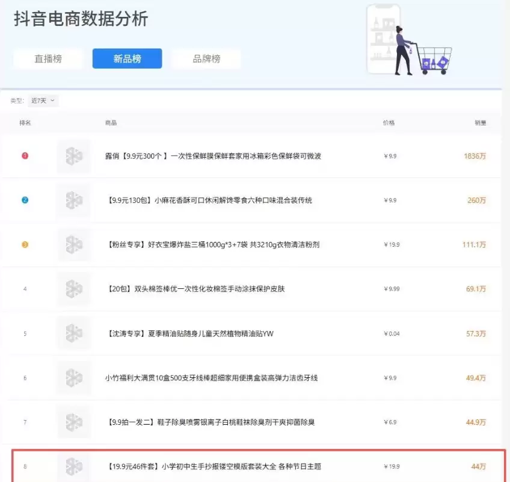The height and width of the screenshot is (482, 510).
Task: Click rank number 5
Action: 25,333
